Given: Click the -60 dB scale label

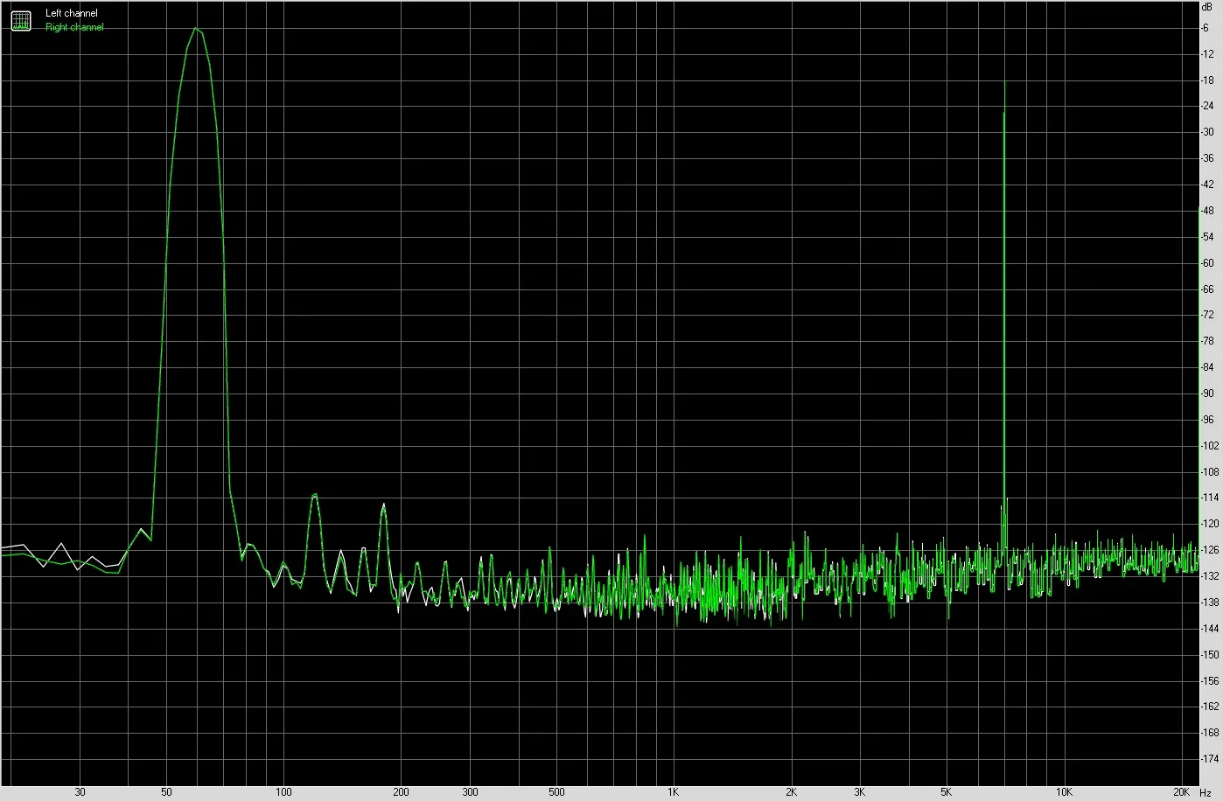Looking at the screenshot, I should [x=1207, y=263].
